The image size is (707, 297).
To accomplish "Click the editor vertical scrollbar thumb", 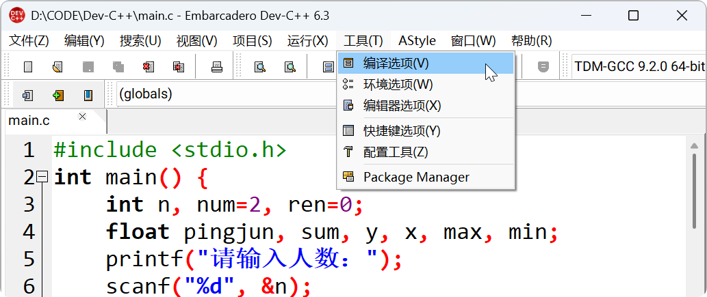I will pyautogui.click(x=695, y=190).
